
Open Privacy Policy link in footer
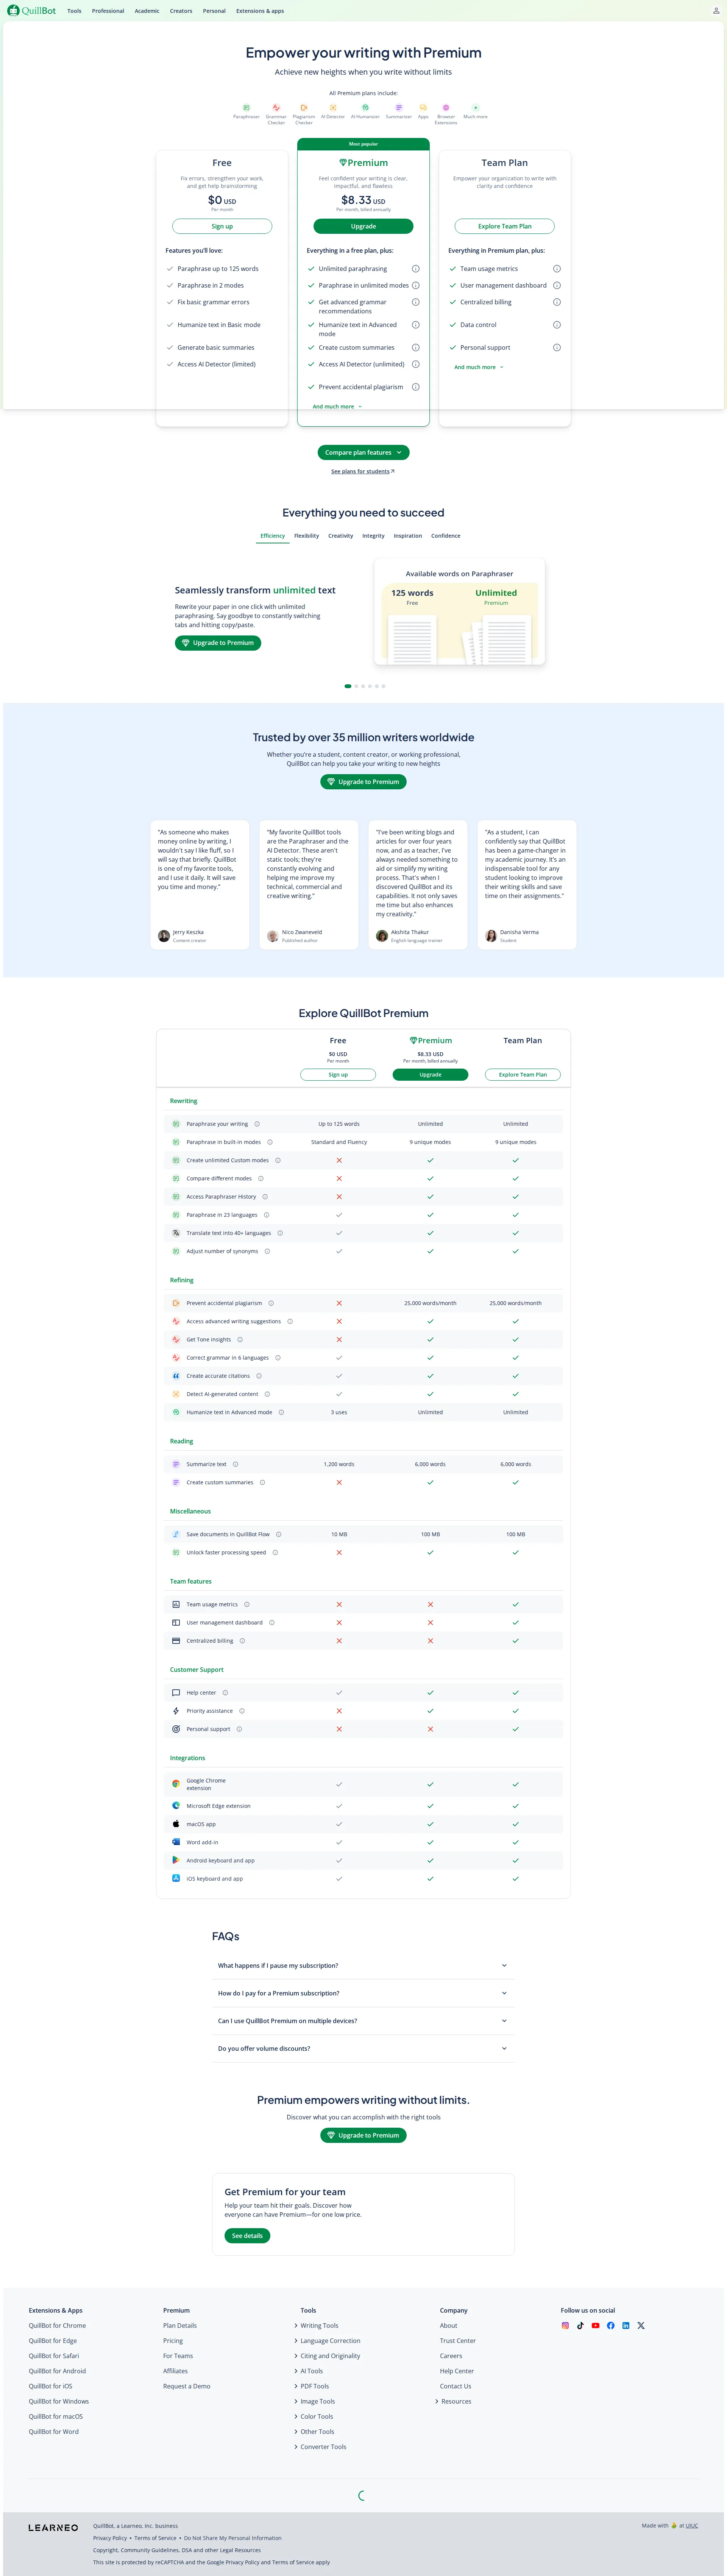pyautogui.click(x=110, y=2538)
